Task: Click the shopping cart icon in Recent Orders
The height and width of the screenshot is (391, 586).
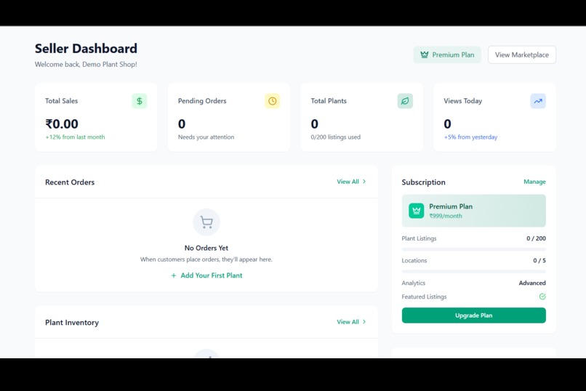Action: click(206, 222)
